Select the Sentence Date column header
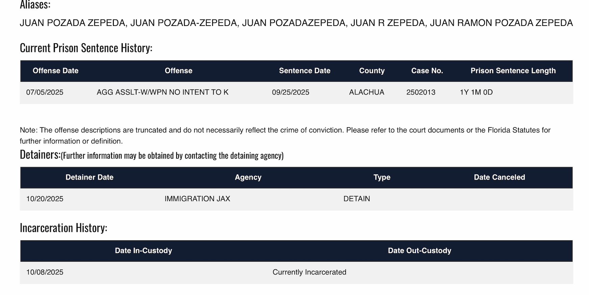 [x=304, y=71]
